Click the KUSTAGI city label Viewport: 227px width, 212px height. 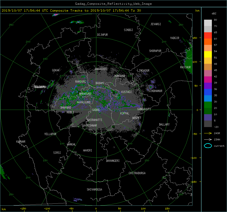point(126,92)
